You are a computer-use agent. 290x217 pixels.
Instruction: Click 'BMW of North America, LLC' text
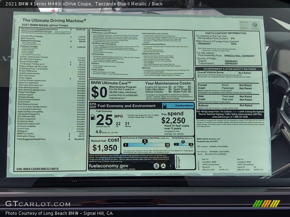point(208,139)
